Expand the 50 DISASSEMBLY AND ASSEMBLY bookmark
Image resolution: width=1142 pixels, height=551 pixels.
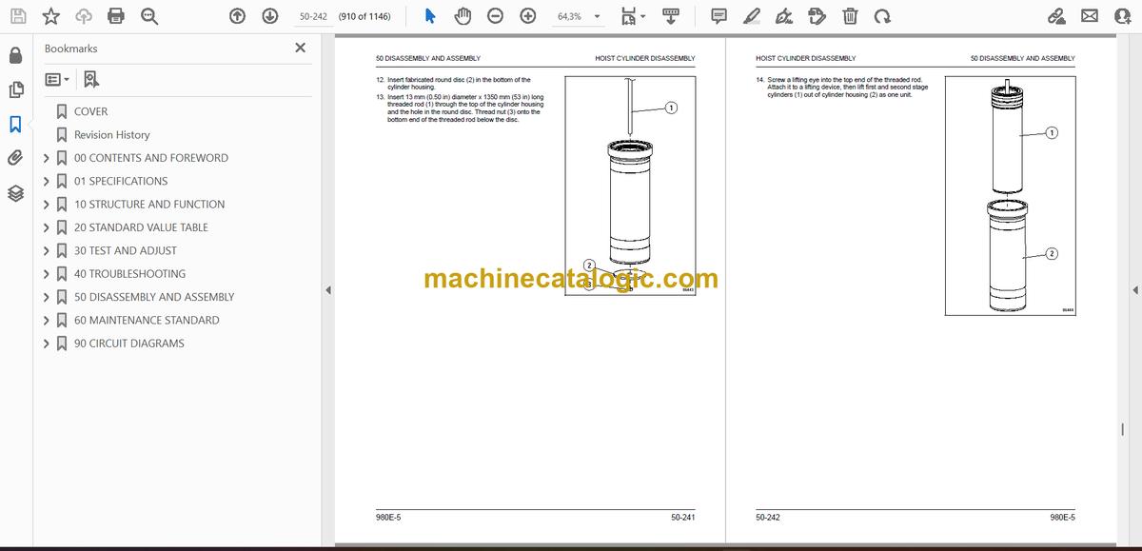click(47, 297)
